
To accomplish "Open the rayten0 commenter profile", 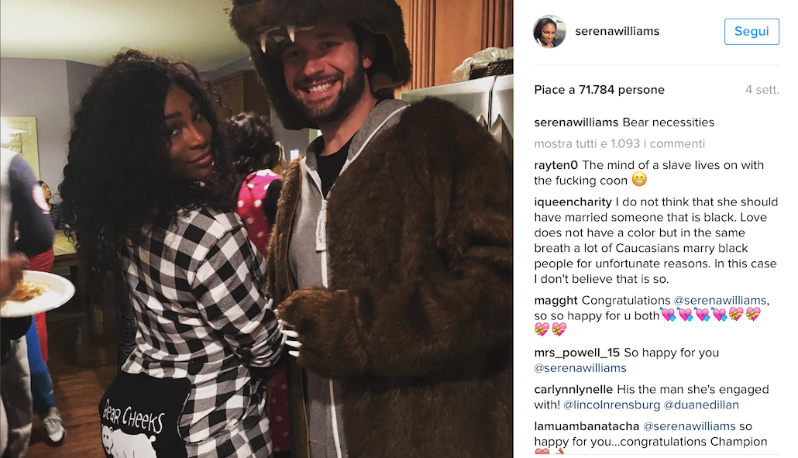I will (x=556, y=165).
